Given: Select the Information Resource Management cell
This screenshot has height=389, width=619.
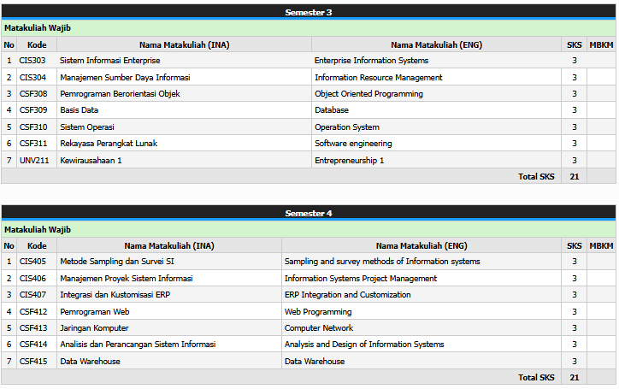Looking at the screenshot, I should pyautogui.click(x=378, y=78).
